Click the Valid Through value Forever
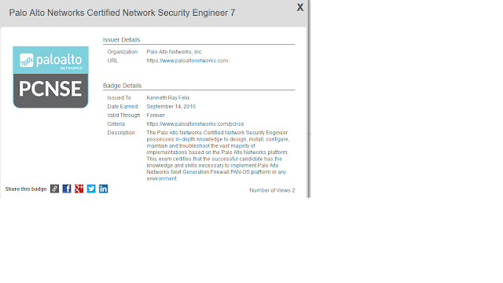503x283 pixels. (x=156, y=116)
